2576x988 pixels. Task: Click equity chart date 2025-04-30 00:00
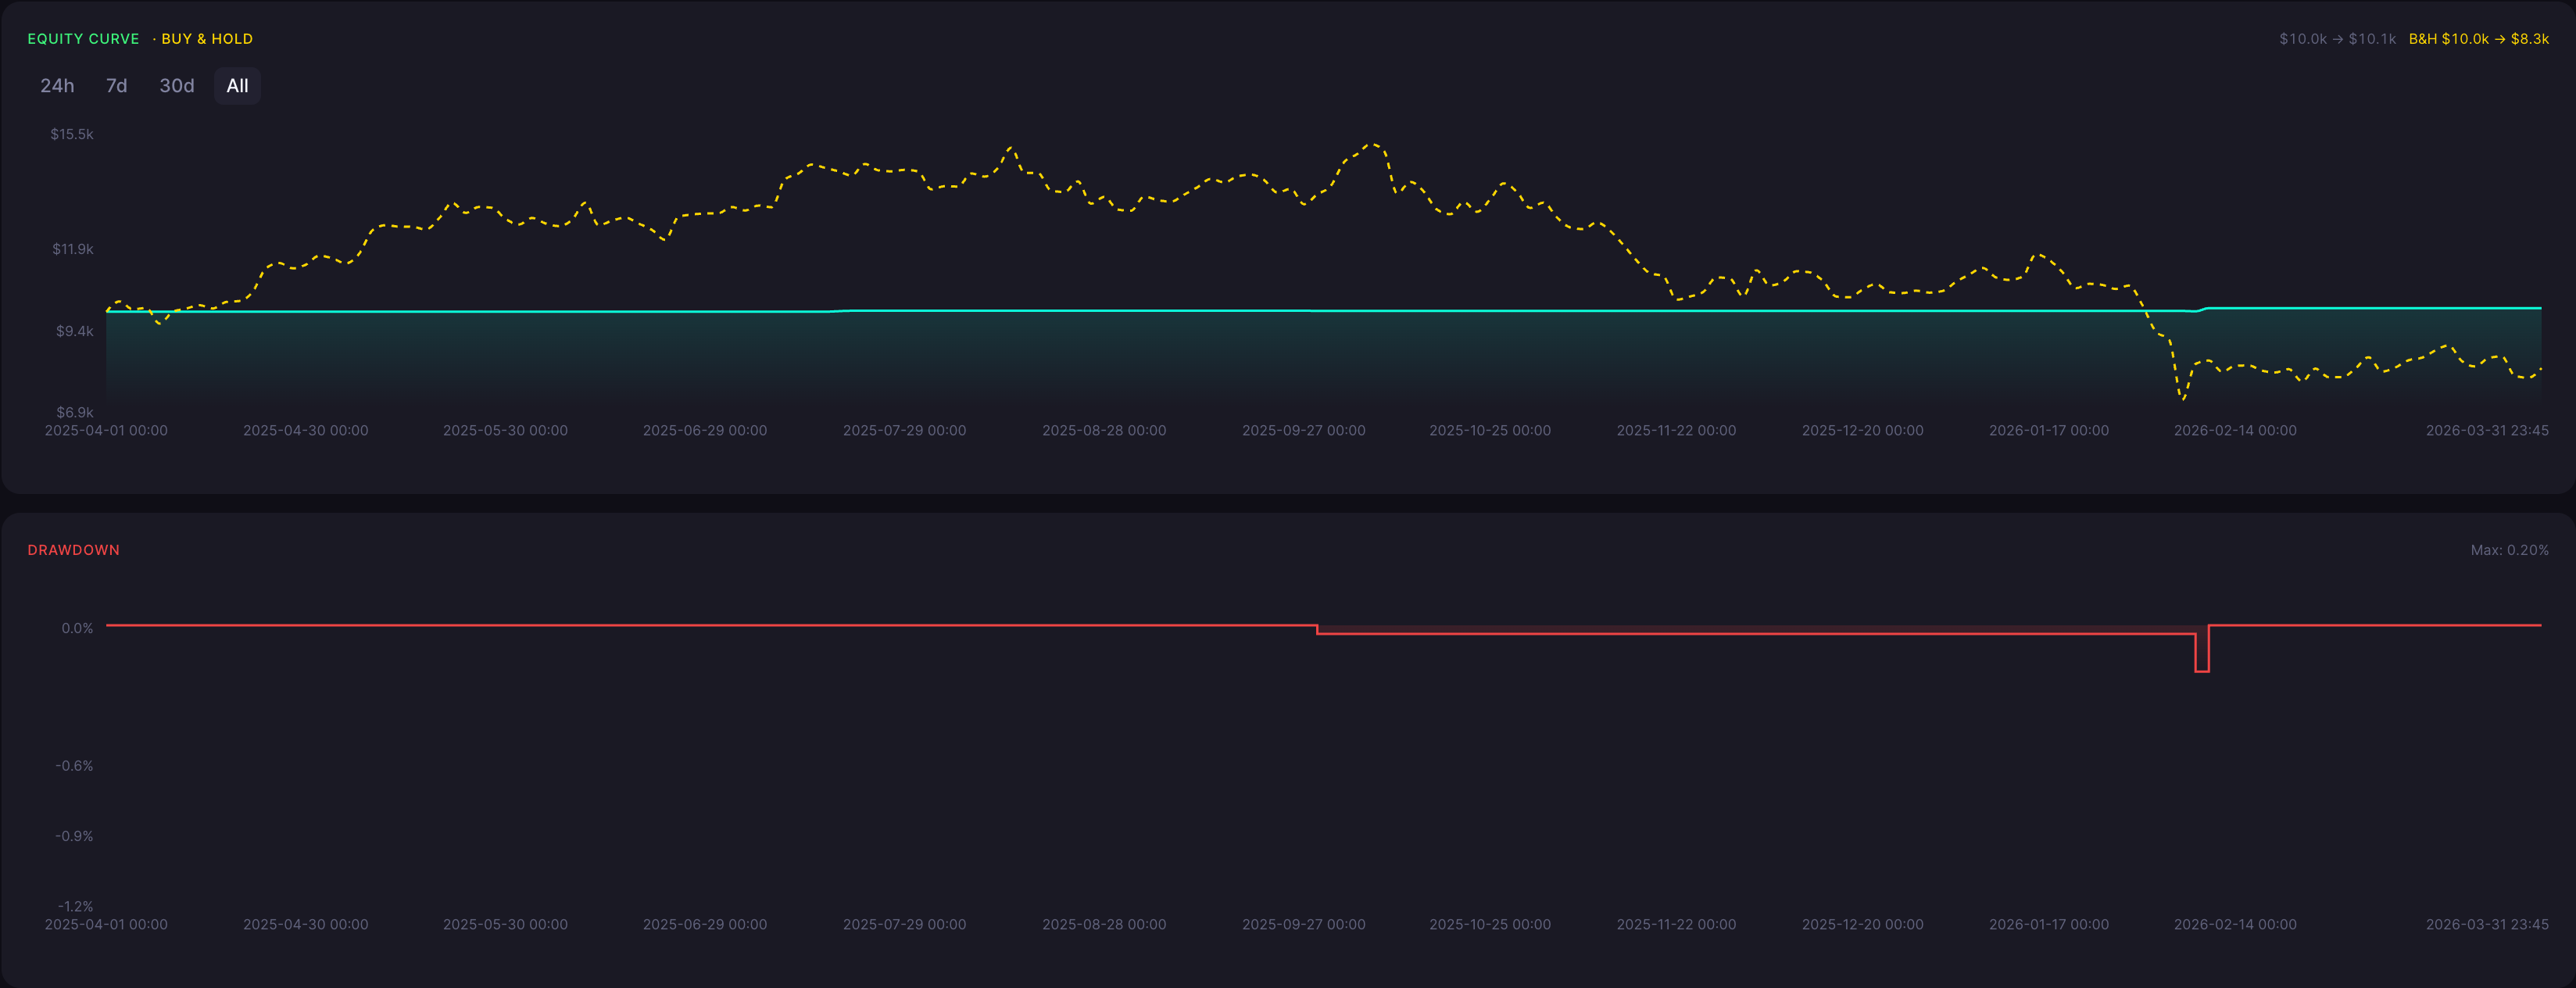click(x=305, y=431)
